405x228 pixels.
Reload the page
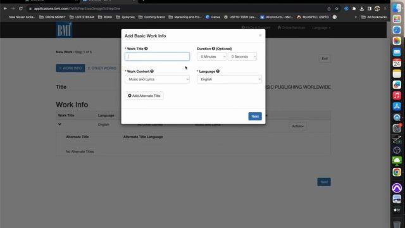tap(21, 8)
